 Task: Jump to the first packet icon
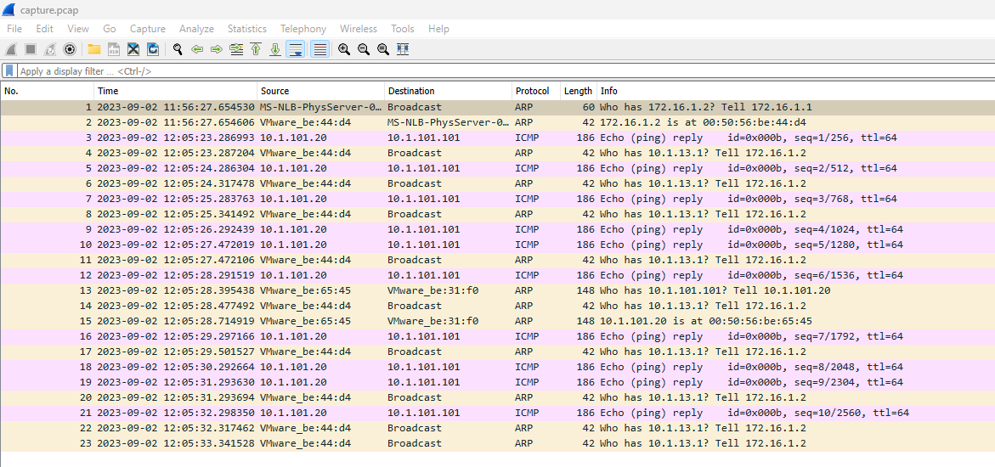click(x=256, y=49)
